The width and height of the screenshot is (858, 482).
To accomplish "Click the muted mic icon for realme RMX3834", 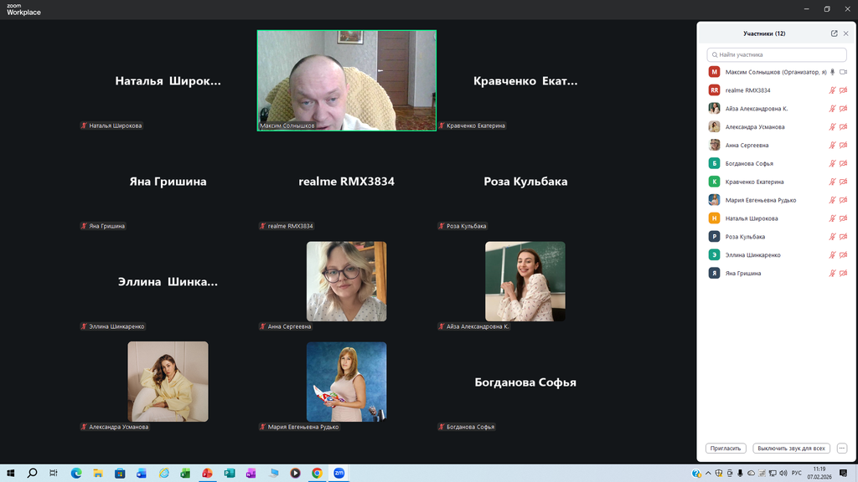I will tap(833, 90).
